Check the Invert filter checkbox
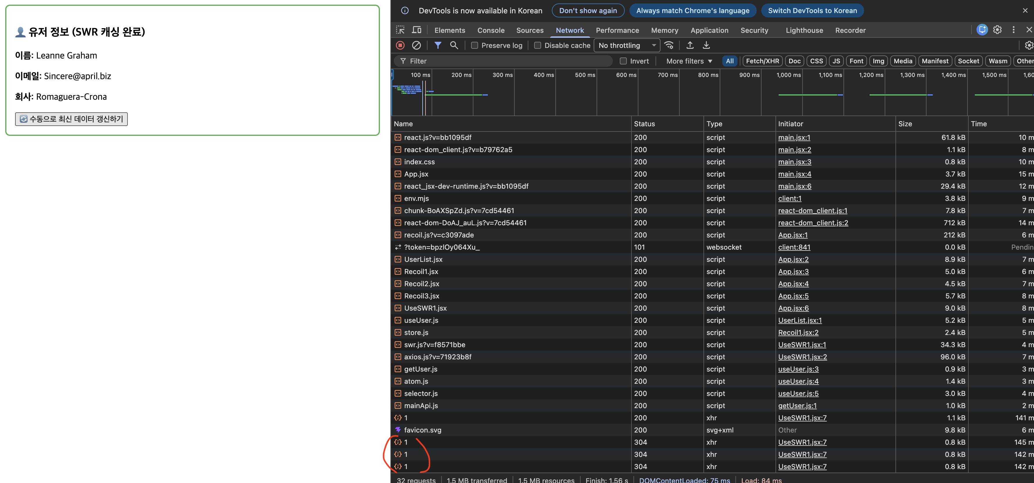Image resolution: width=1034 pixels, height=483 pixels. (623, 61)
